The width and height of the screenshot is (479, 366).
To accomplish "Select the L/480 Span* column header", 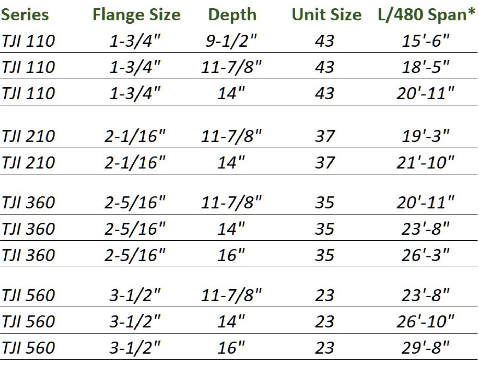I will [x=426, y=14].
